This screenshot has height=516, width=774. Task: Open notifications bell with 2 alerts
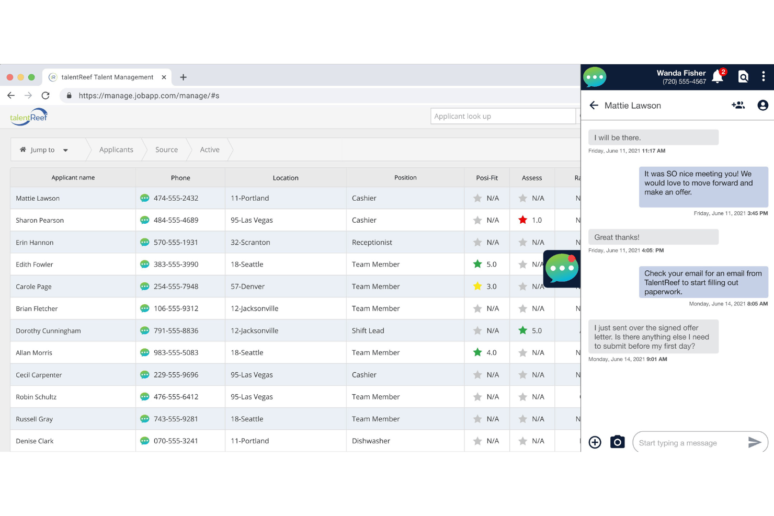tap(718, 76)
